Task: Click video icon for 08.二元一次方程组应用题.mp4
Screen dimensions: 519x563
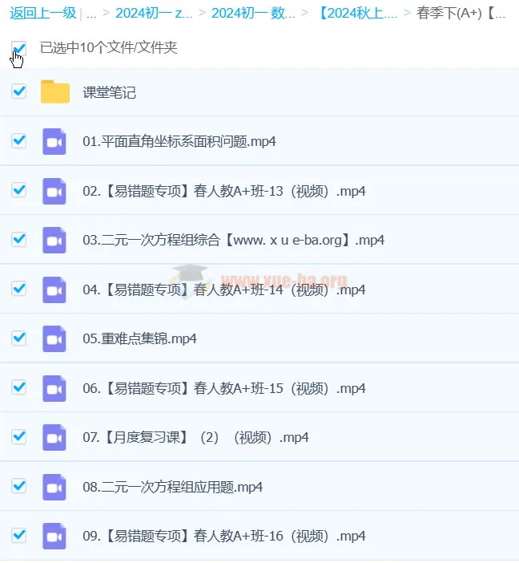Action: tap(54, 488)
